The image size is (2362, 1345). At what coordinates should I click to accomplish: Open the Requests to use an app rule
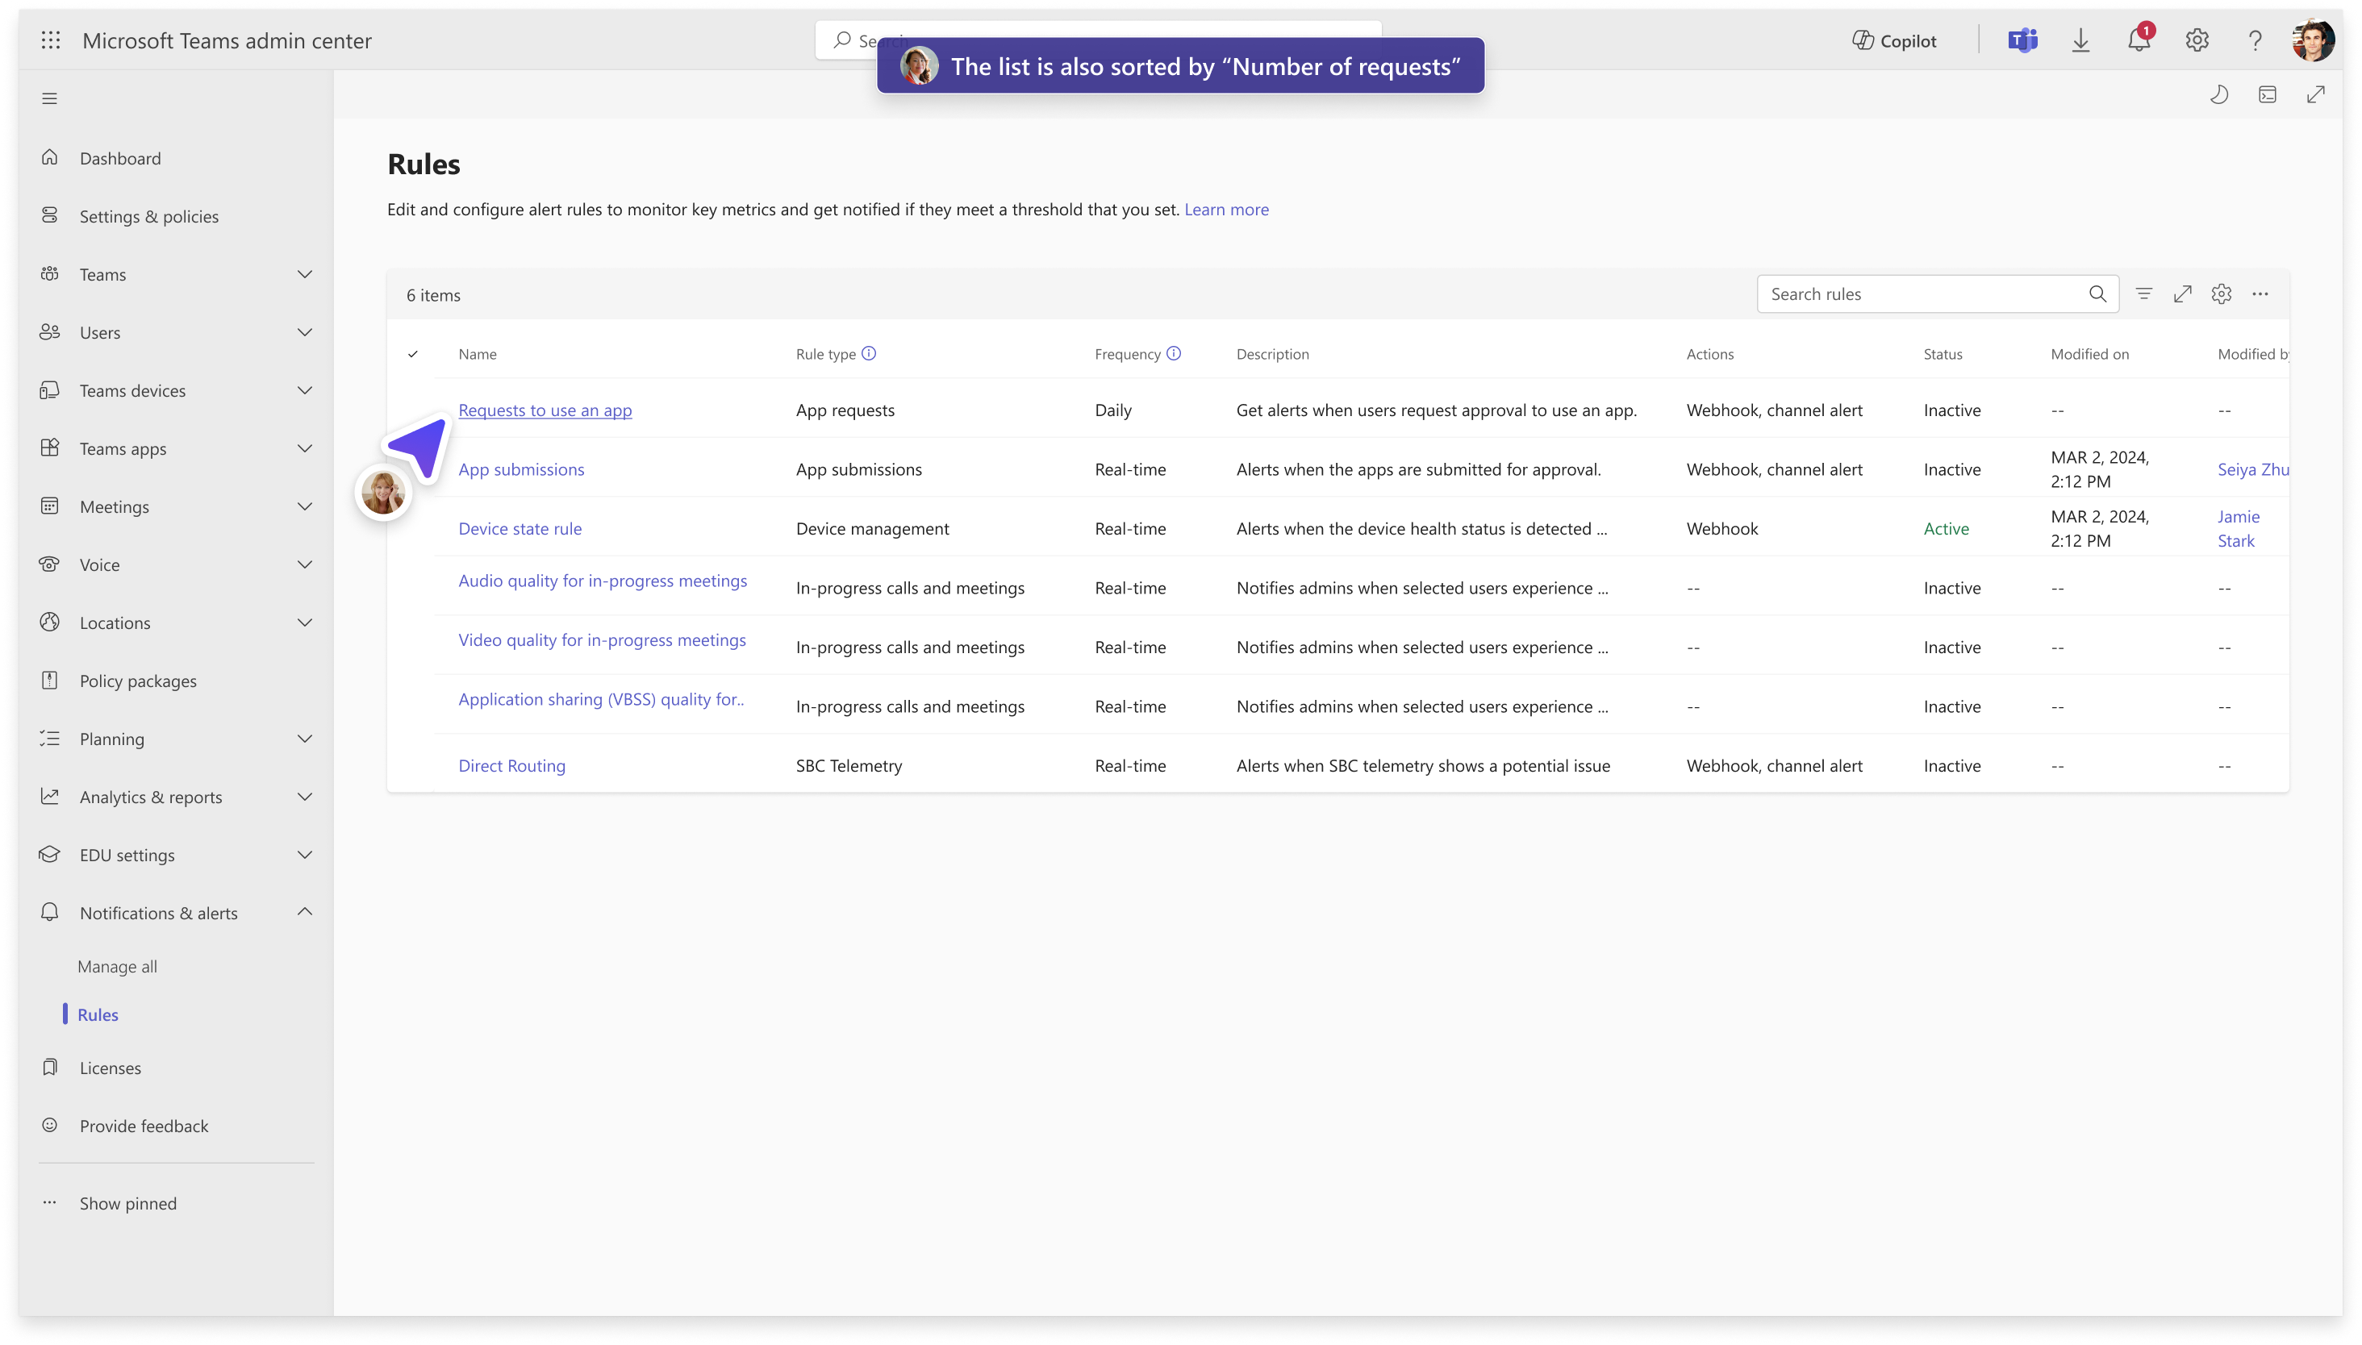pyautogui.click(x=545, y=410)
